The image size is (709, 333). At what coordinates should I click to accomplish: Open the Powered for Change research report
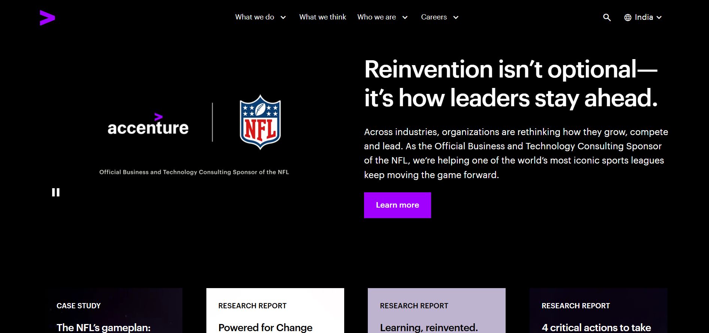tap(275, 314)
